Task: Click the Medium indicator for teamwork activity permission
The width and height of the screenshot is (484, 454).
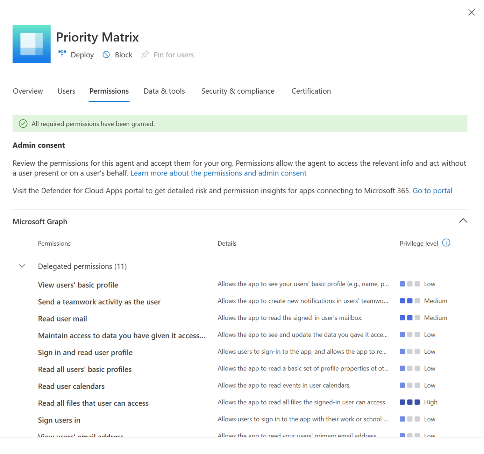Action: pyautogui.click(x=410, y=301)
